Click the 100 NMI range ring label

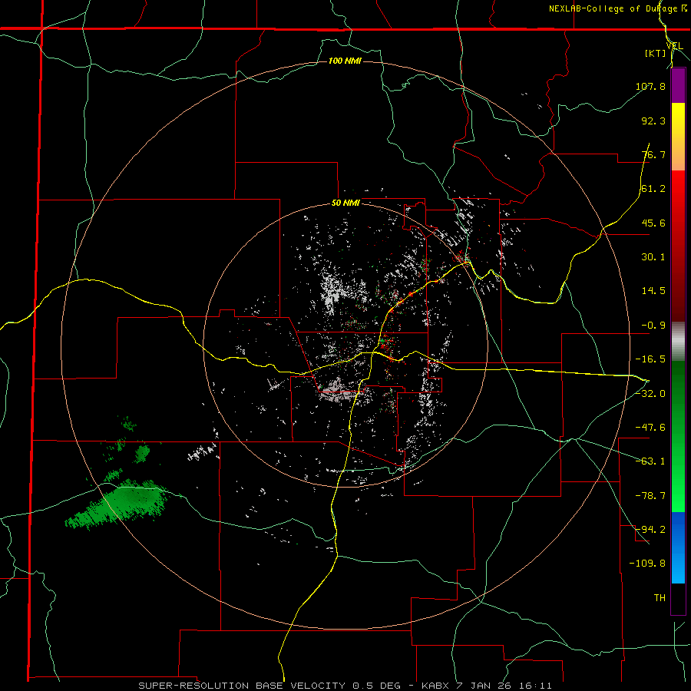[345, 61]
